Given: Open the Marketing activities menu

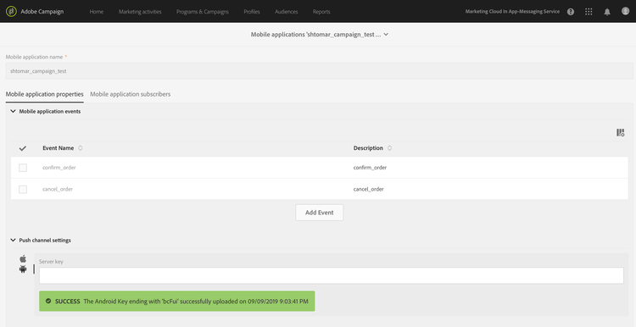Looking at the screenshot, I should [140, 12].
